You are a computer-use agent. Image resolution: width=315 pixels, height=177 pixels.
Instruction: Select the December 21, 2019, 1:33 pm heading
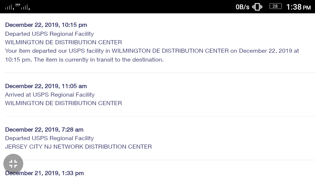coord(44,173)
